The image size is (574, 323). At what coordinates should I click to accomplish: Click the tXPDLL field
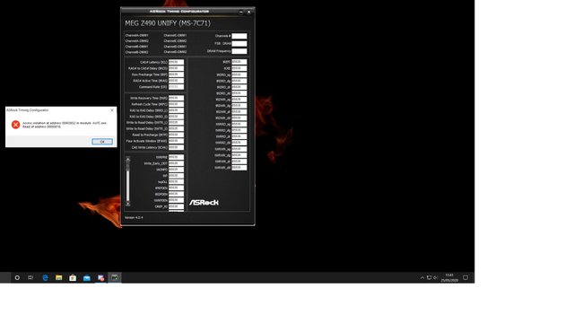click(x=176, y=181)
